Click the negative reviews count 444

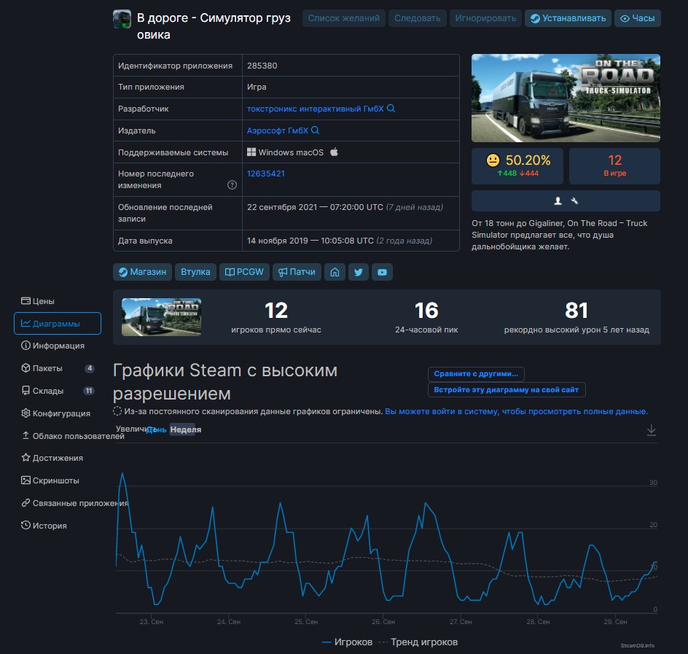(528, 174)
